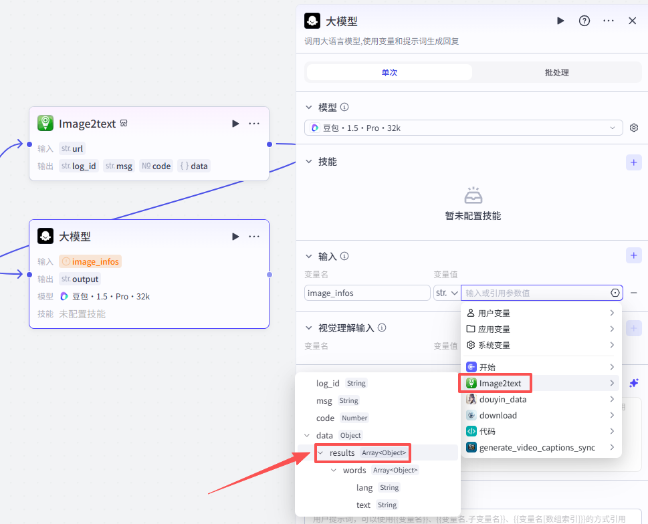Screen dimensions: 648x524
Task: Open the str. variable type dropdown
Action: [446, 293]
